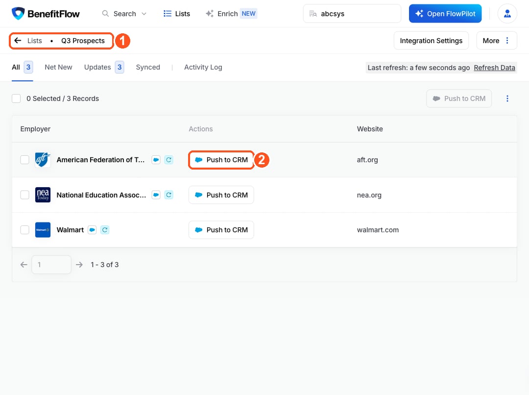Click the Lists breadcrumb link
This screenshot has height=395, width=529.
click(34, 41)
